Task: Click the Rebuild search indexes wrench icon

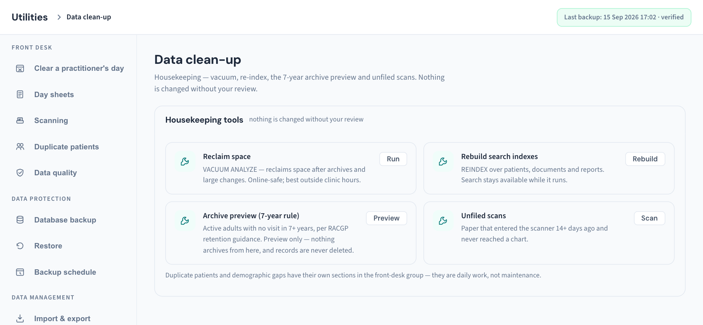Action: (443, 161)
